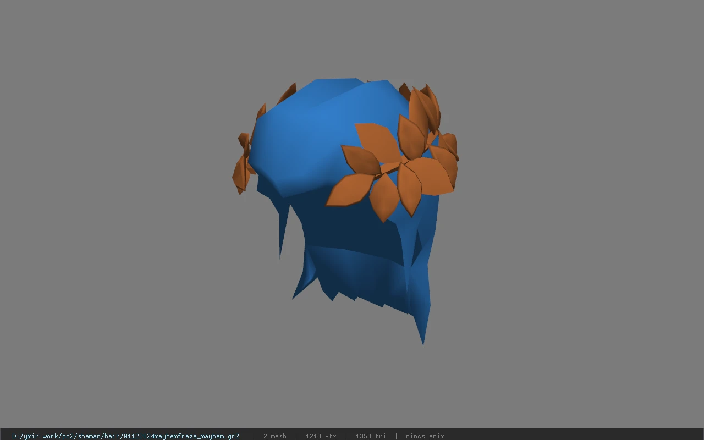Click the 'nincs anim' status entry
704x440 pixels.
point(425,436)
